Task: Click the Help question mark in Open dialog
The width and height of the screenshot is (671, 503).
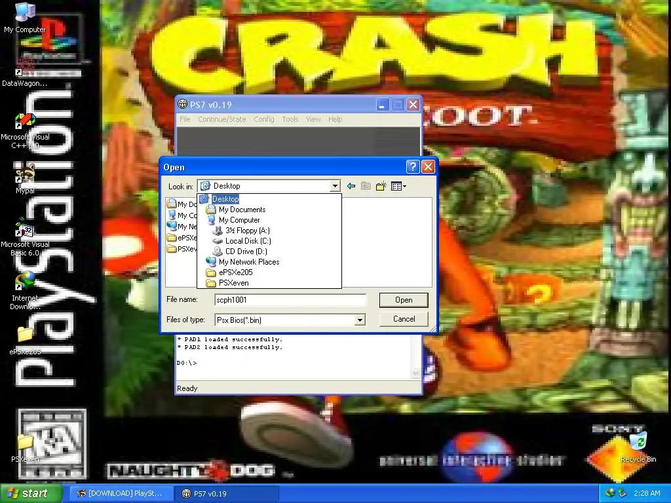Action: (413, 167)
